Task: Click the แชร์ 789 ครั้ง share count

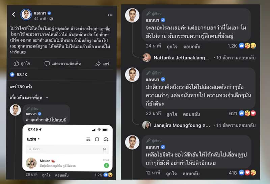Action: (x=21, y=87)
